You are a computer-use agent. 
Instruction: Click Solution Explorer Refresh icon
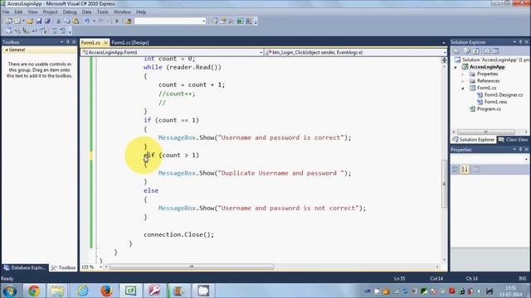(x=476, y=51)
